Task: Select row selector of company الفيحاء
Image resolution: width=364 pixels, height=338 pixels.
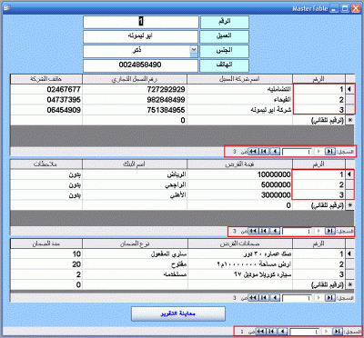Action: point(349,100)
